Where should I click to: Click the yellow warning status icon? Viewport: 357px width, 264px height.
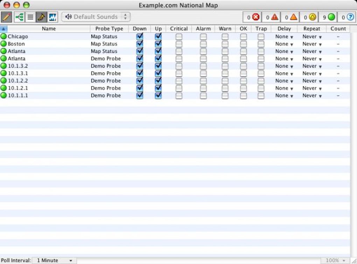313,17
